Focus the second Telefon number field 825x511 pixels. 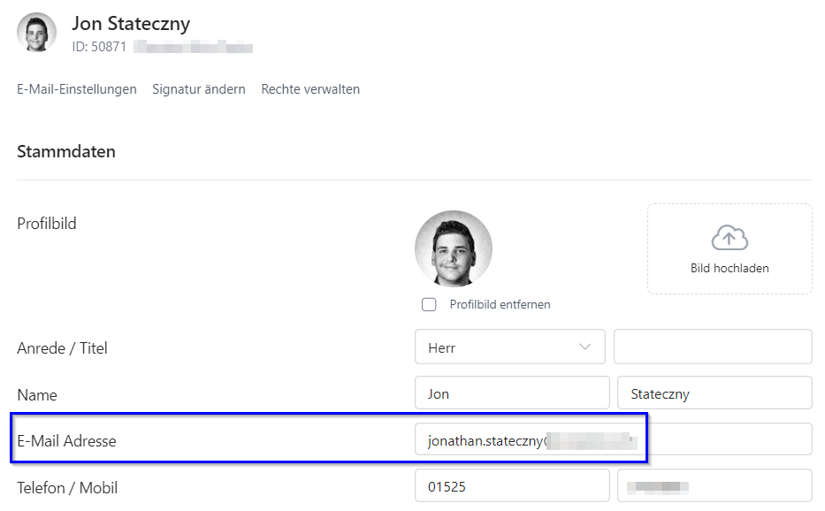click(714, 486)
